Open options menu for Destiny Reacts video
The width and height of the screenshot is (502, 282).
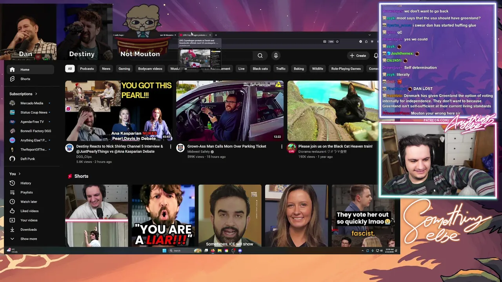[170, 146]
